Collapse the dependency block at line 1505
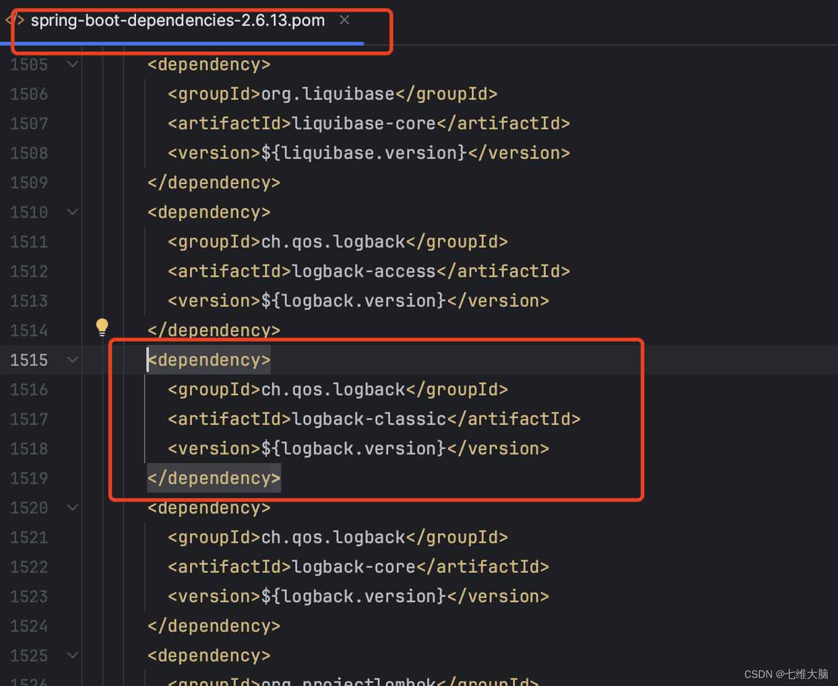 click(73, 64)
